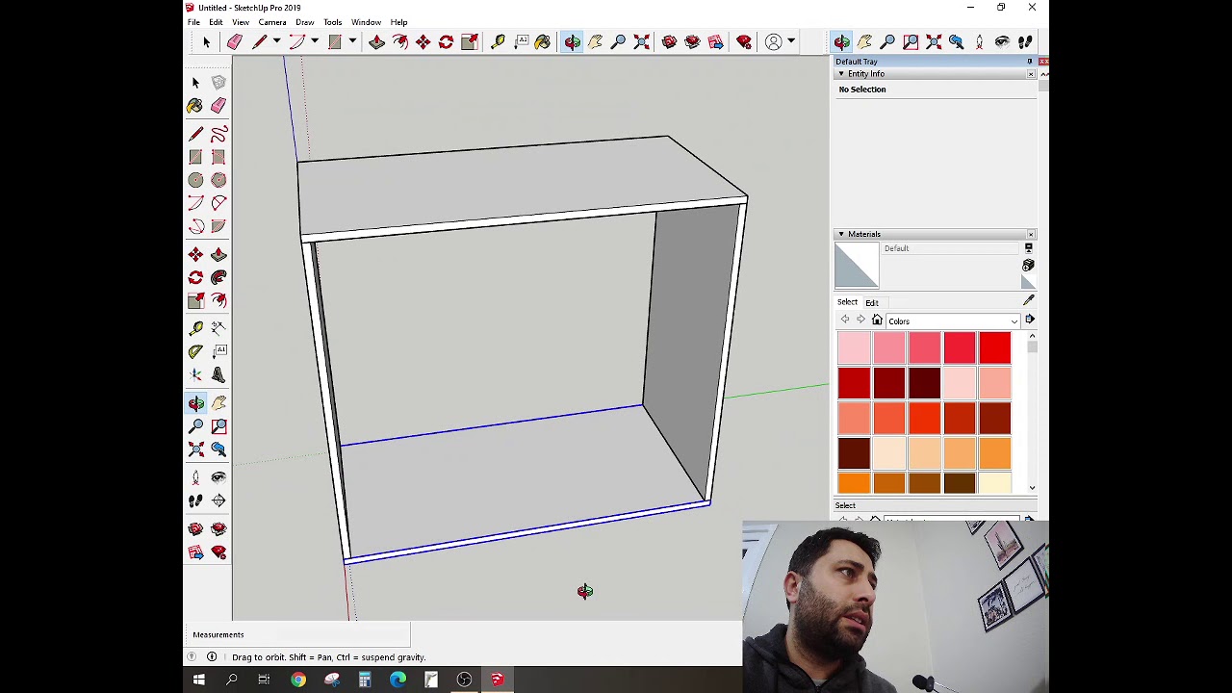This screenshot has height=693, width=1232.
Task: Click the materials home In Model button
Action: pyautogui.click(x=877, y=321)
